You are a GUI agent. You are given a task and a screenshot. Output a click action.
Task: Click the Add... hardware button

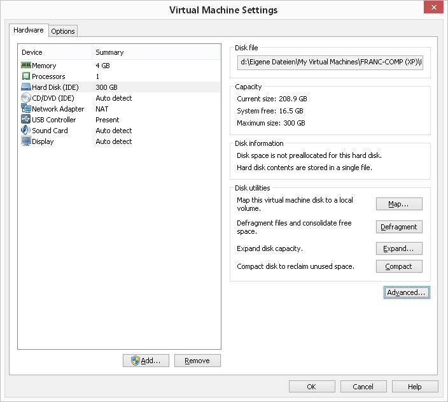[x=146, y=361]
